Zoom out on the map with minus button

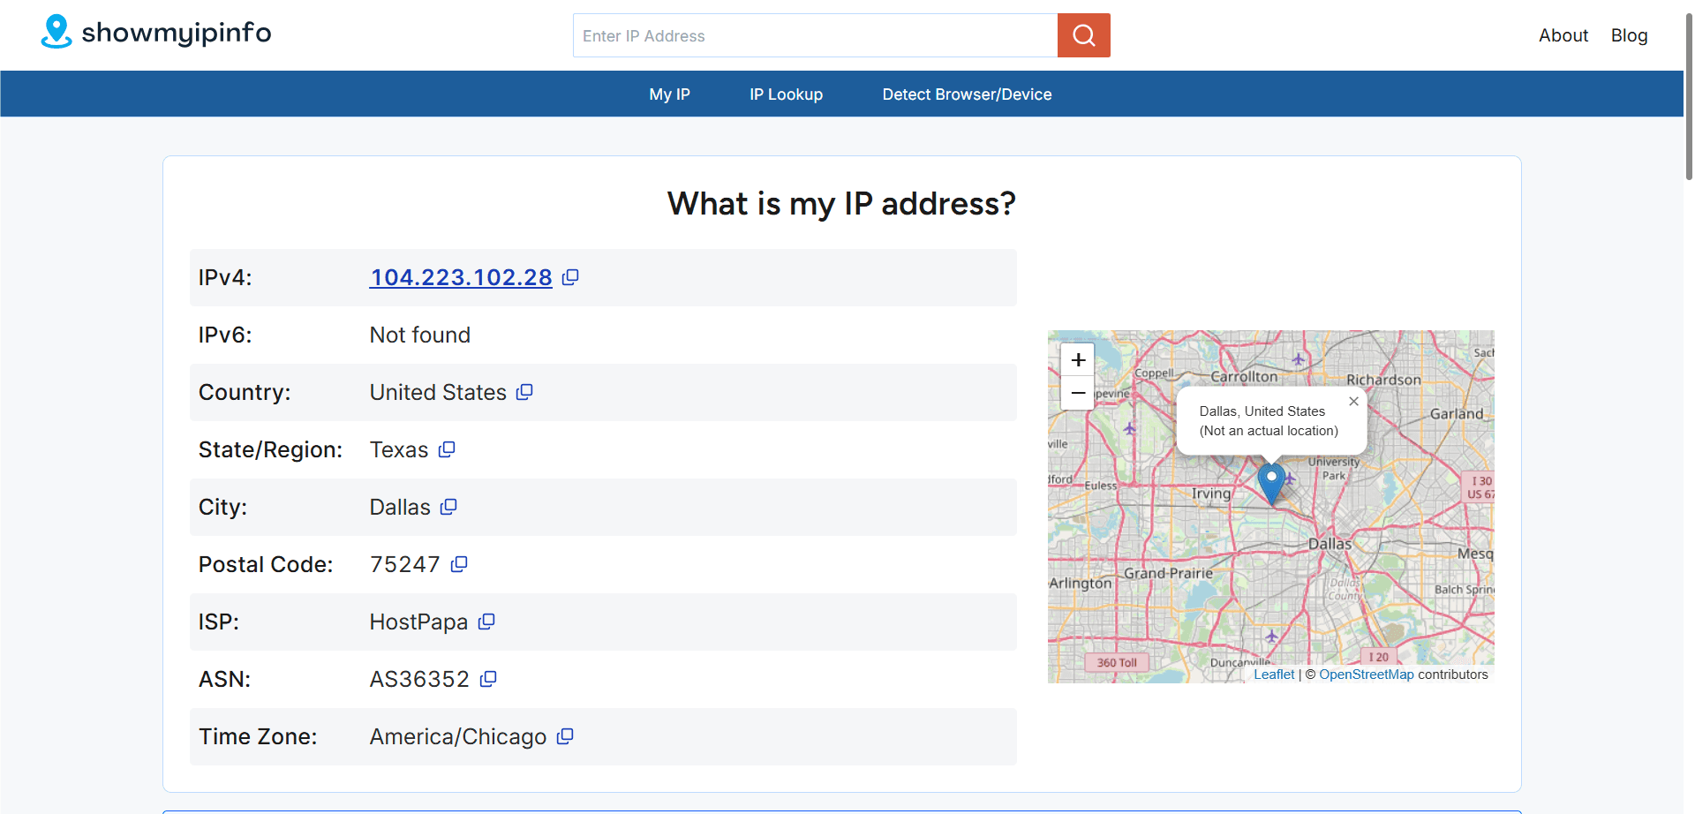coord(1077,393)
